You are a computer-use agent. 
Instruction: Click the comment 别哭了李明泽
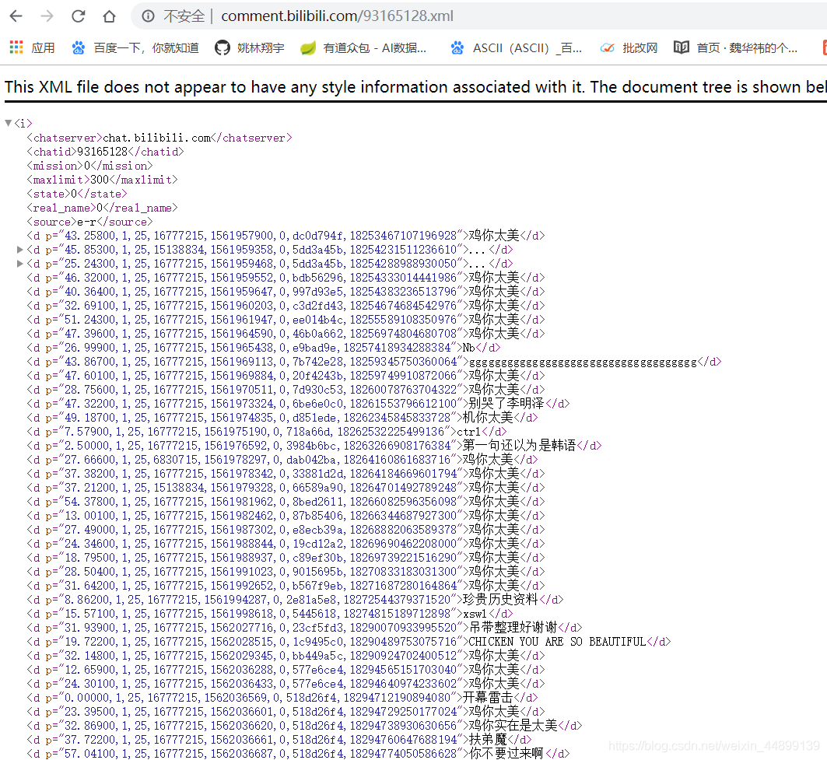pyautogui.click(x=506, y=404)
